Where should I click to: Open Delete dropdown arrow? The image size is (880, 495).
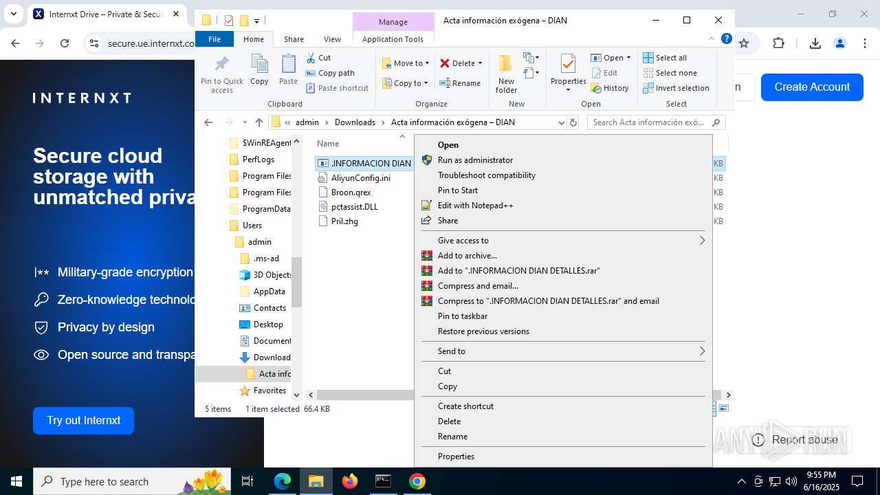coord(480,63)
